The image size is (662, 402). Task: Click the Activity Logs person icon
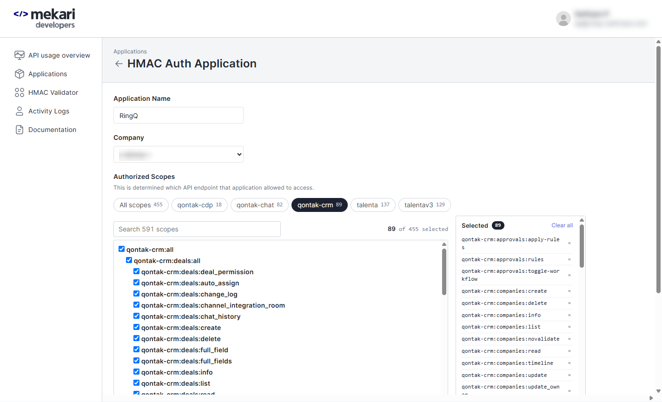coord(20,111)
